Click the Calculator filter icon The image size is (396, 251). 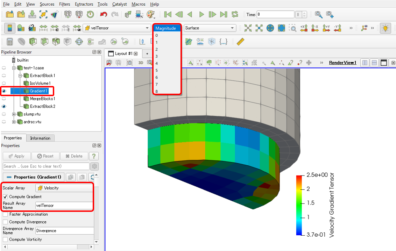click(10, 42)
